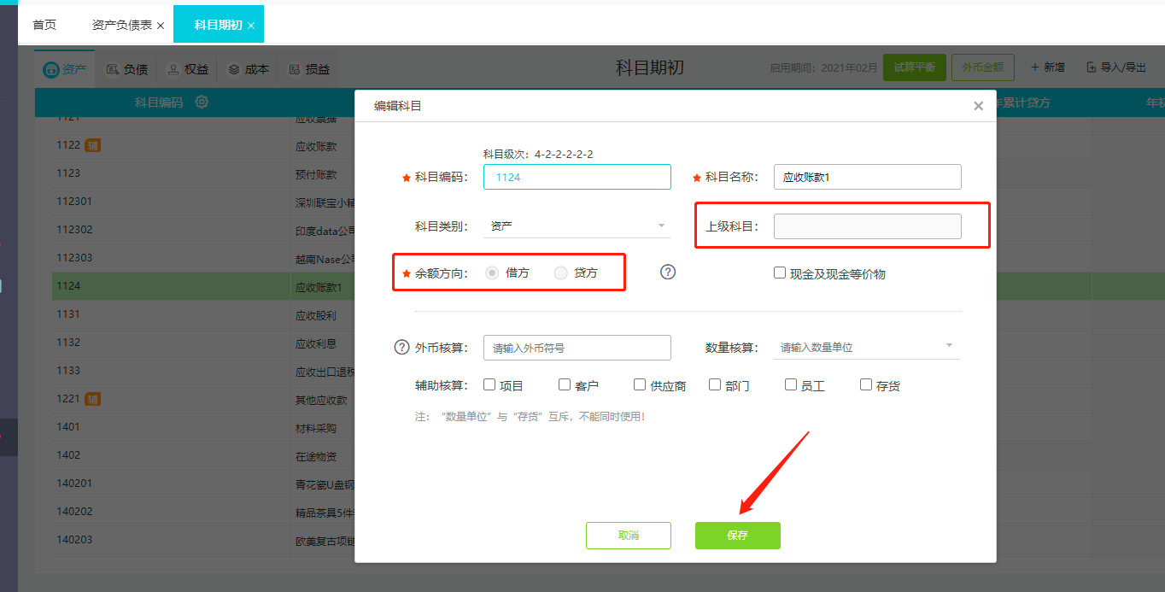Tick the 供应商 checkbox

(x=639, y=384)
